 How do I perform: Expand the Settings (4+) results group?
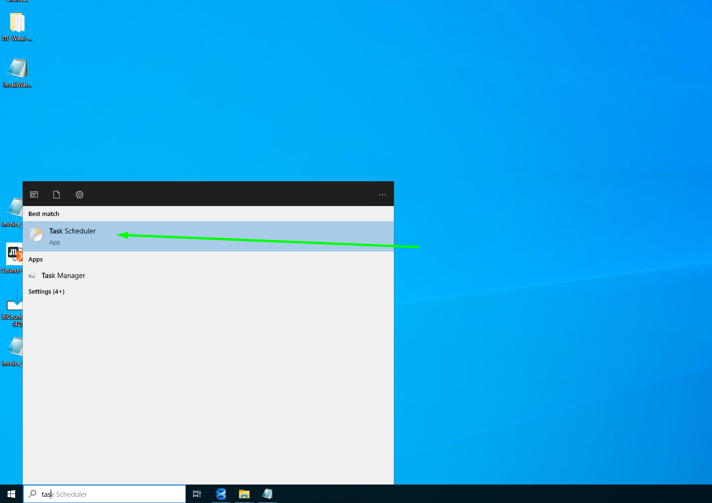[x=46, y=292]
